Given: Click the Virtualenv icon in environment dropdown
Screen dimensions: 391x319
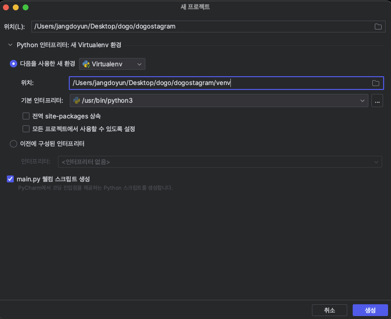Looking at the screenshot, I should [86, 64].
